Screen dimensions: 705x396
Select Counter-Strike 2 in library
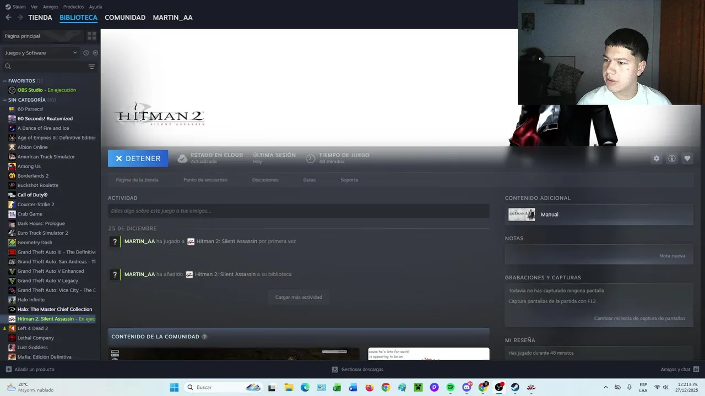point(36,205)
